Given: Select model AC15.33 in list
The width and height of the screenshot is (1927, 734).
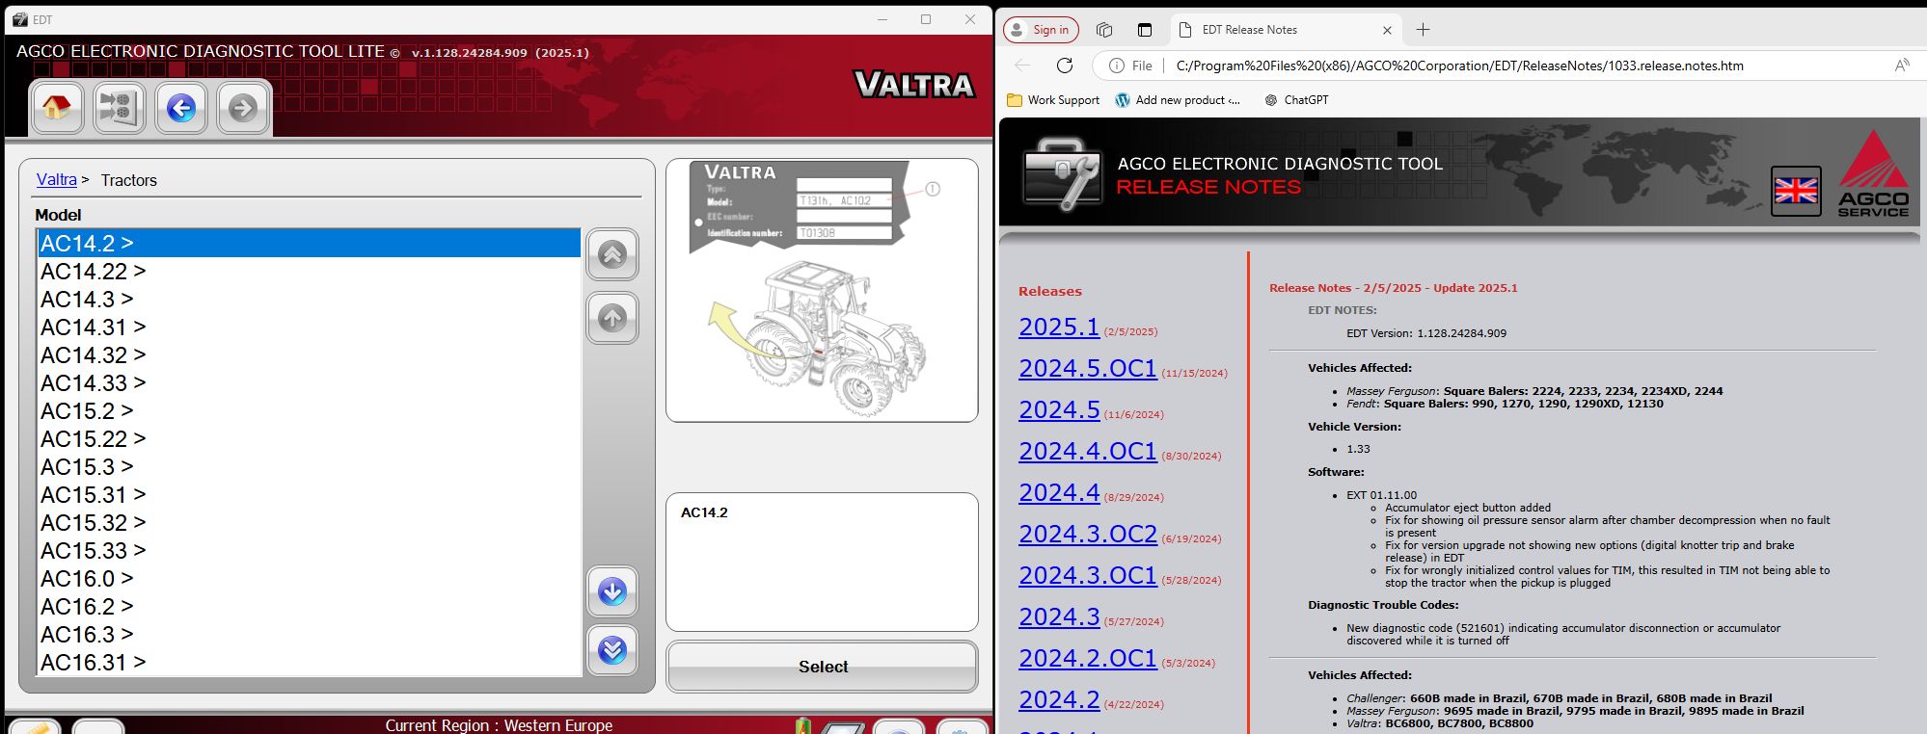Looking at the screenshot, I should (x=309, y=551).
